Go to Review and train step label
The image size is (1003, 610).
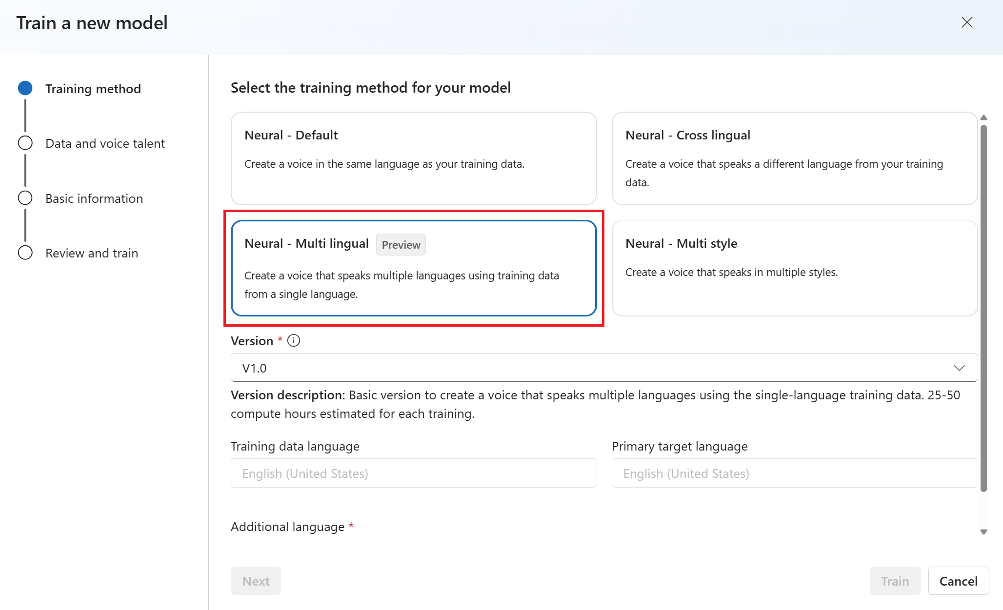(92, 253)
